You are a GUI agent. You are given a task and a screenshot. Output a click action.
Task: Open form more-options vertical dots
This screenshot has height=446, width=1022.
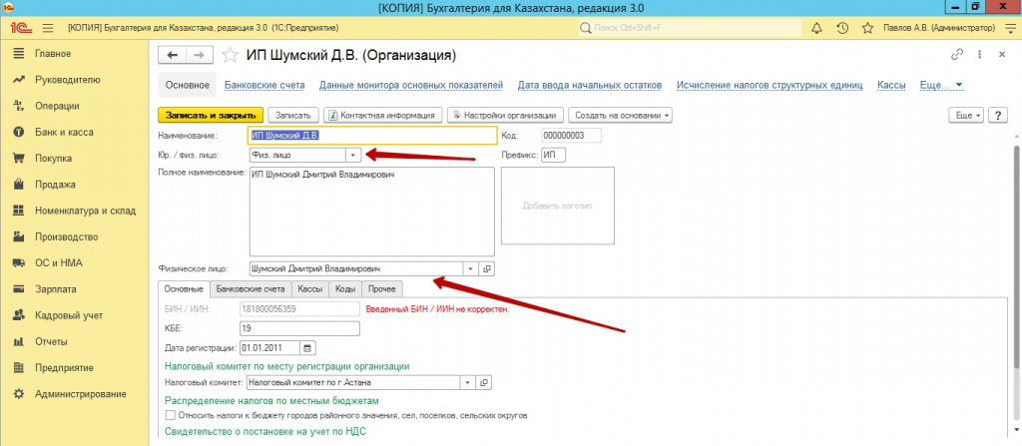coord(980,55)
